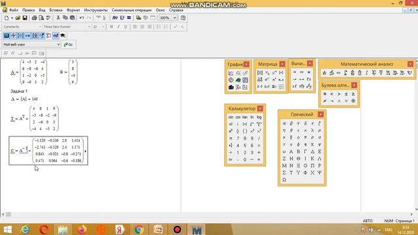Toggle the Programming palette button
Image resolution: width=418 pixels, height=235 pixels.
49,35
